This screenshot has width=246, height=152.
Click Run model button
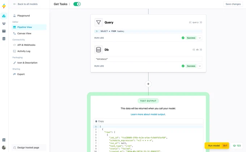point(217,145)
